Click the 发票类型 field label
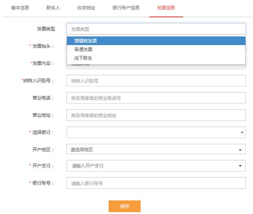The image size is (253, 214). [46, 29]
